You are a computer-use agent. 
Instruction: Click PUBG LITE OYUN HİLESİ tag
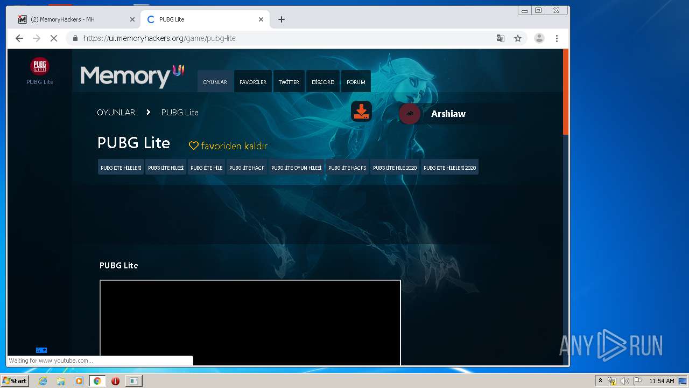[x=296, y=168]
